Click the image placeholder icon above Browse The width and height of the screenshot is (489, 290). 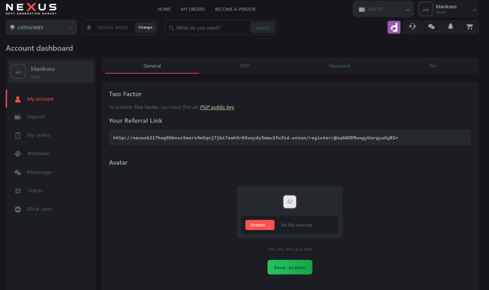(290, 201)
